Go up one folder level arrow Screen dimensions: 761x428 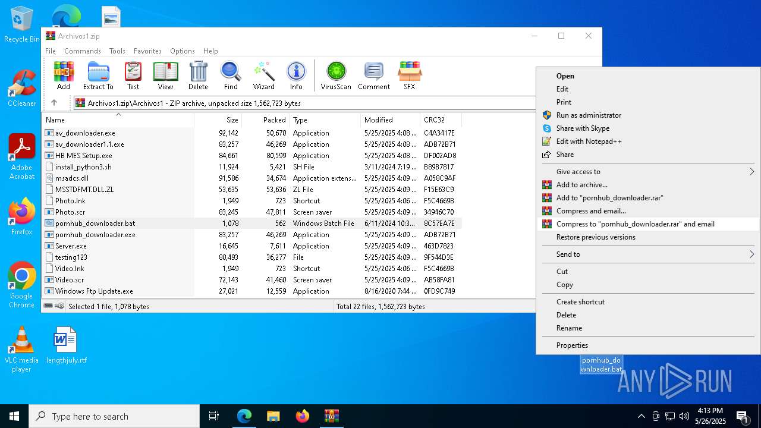tap(54, 103)
